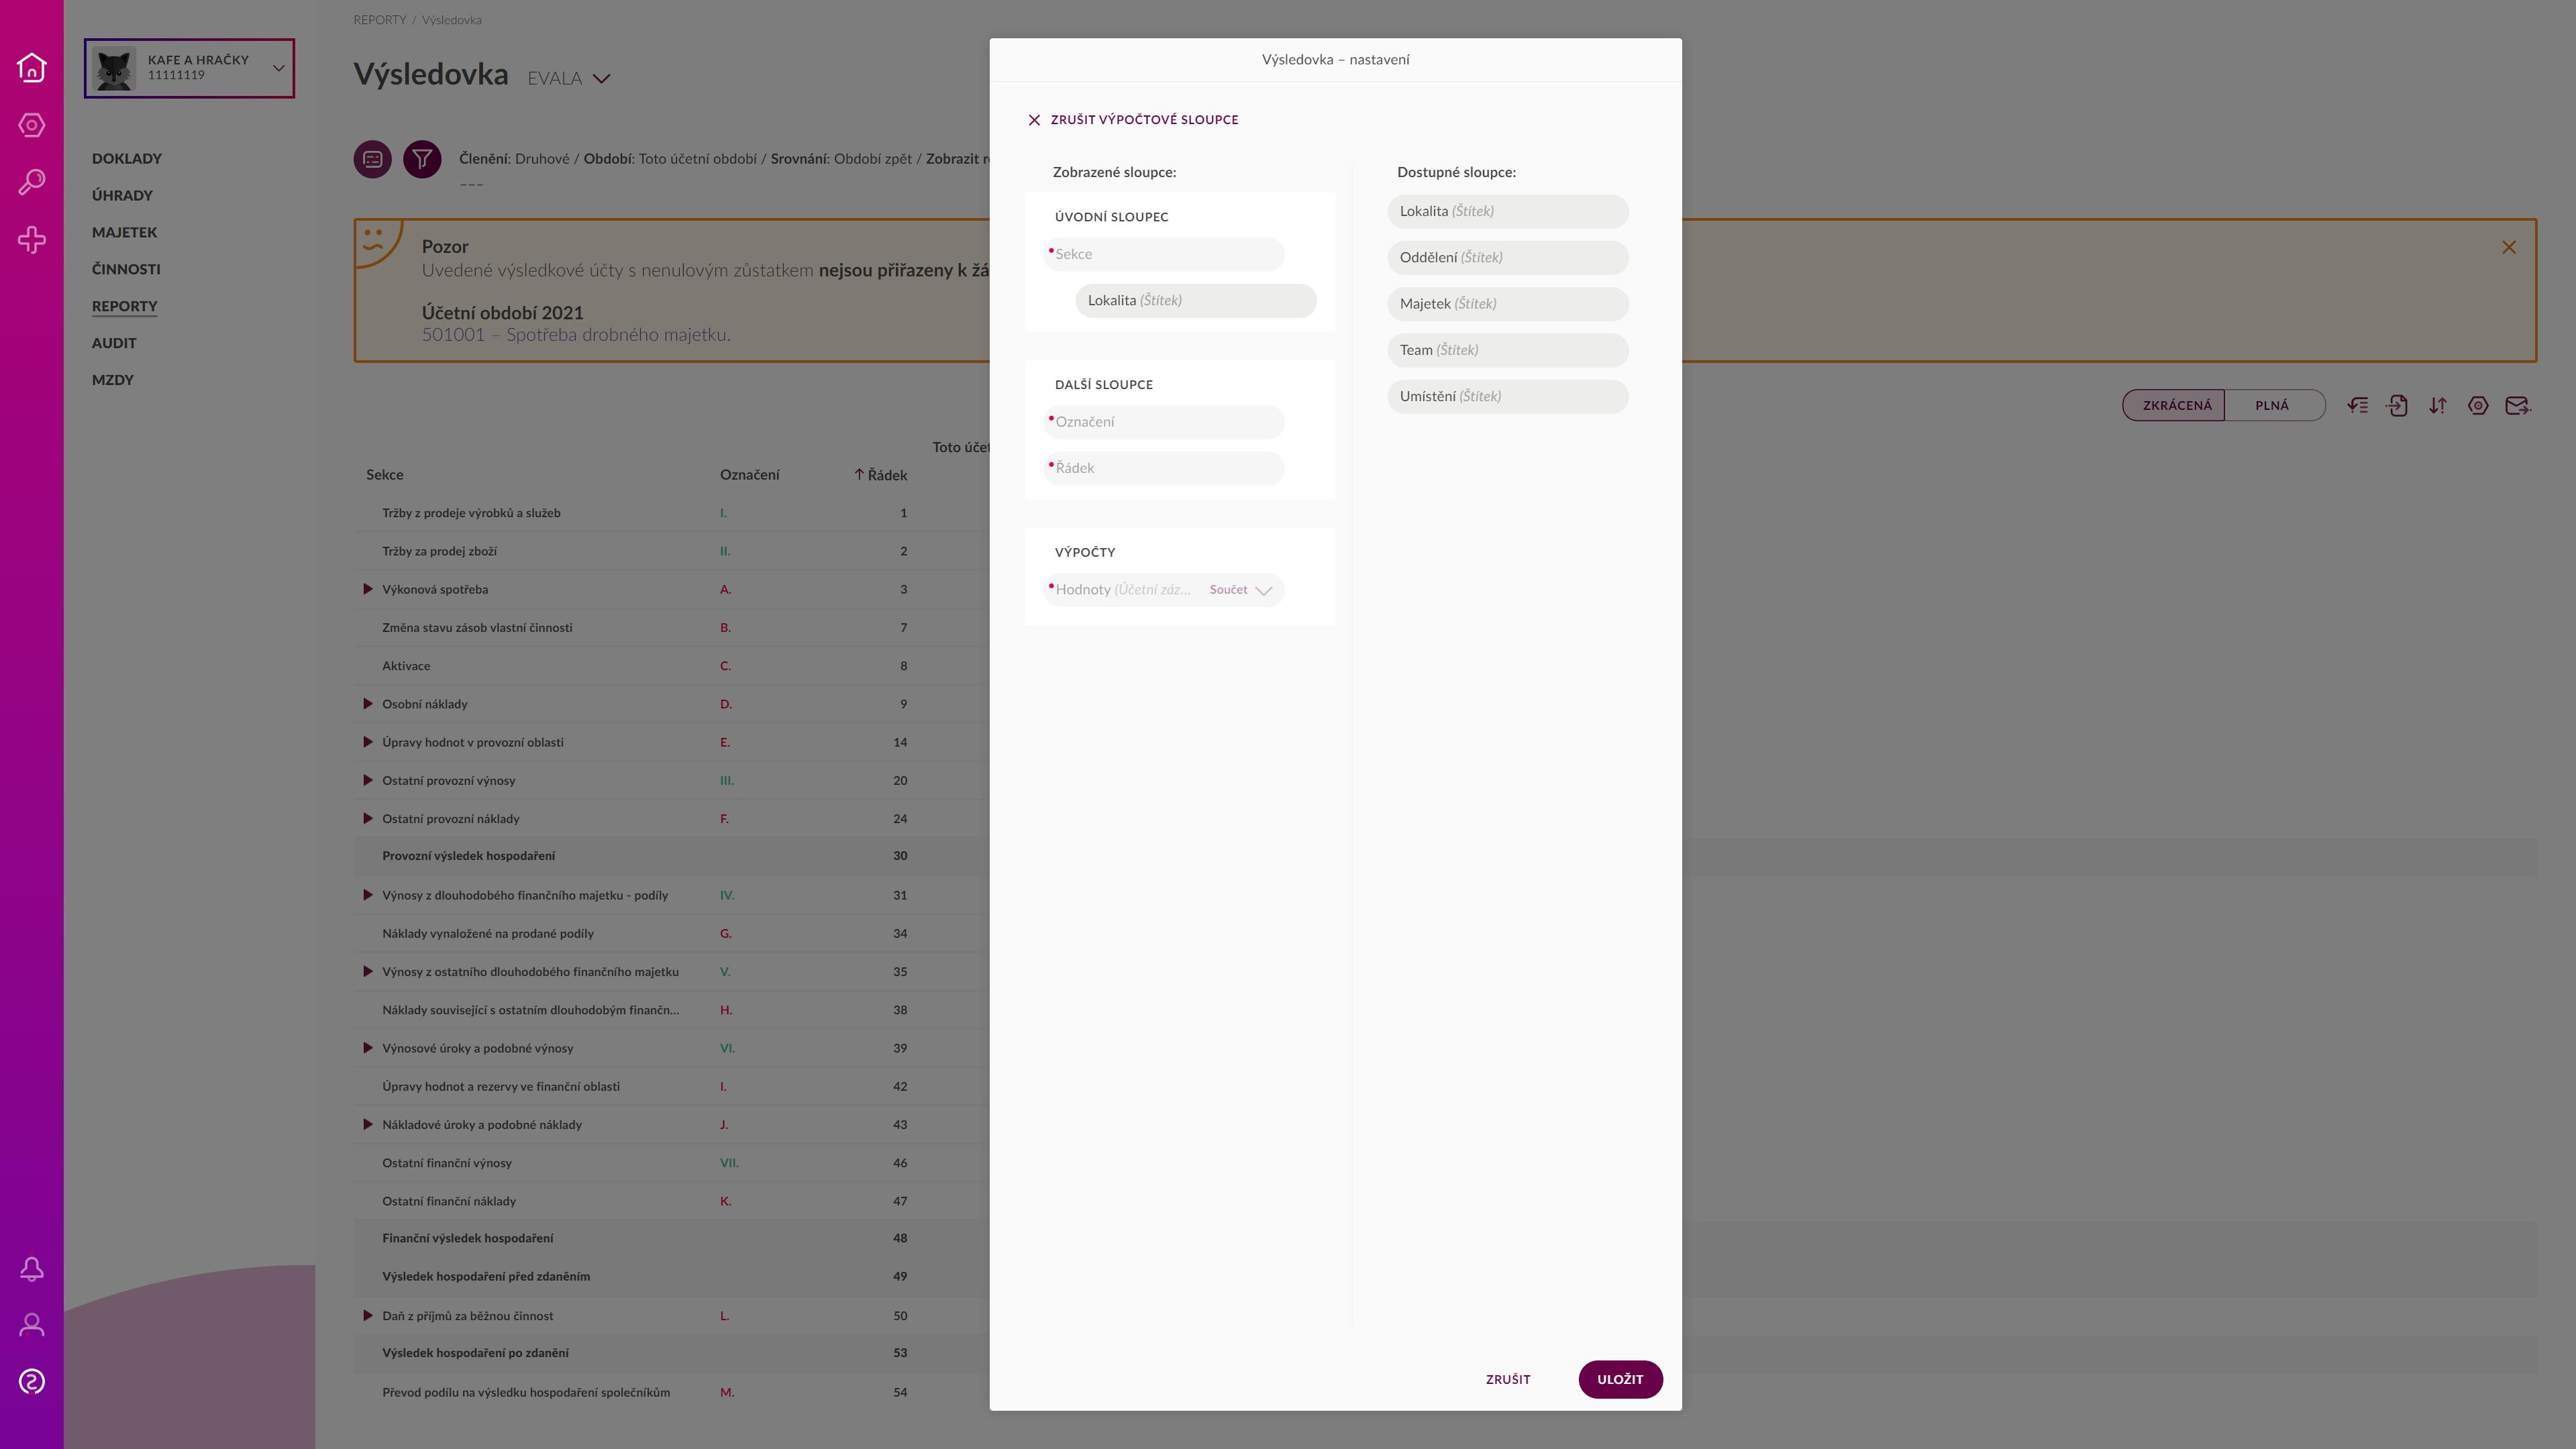Select Lokalita chip under Úvodní sloupec
2576x1449 pixels.
pos(1196,301)
